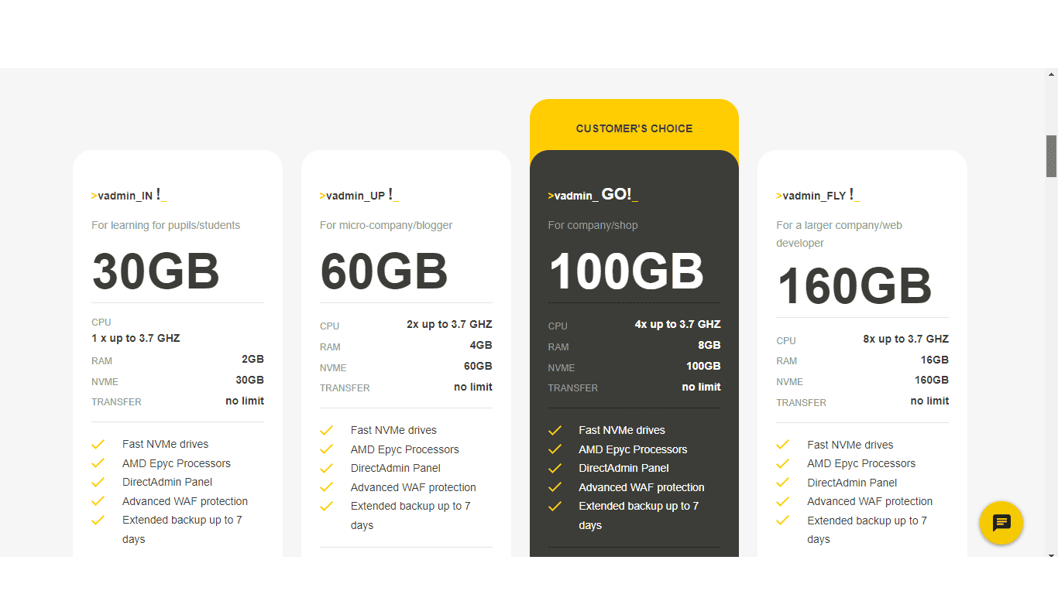
Task: Click checkmark beside DirectAdmin Panel in vadmin_FLY
Action: pos(783,483)
